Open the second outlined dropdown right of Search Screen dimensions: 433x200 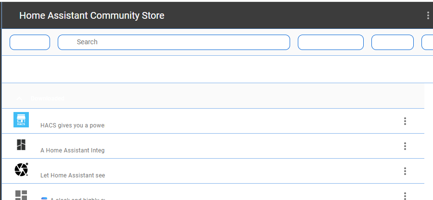click(392, 42)
